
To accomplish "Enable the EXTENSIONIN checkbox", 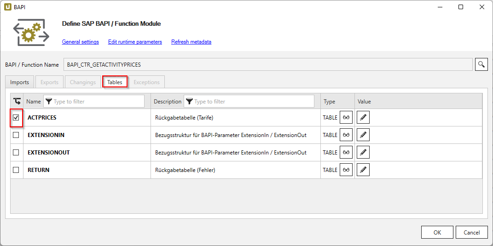I will coord(16,135).
